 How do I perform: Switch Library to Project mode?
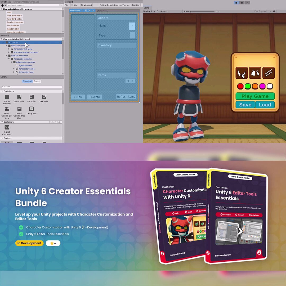pyautogui.click(x=37, y=81)
